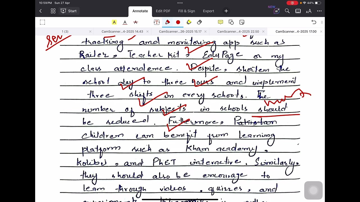Tap the three-dot multitasking control
Image resolution: width=360 pixels, height=202 pixels.
click(x=180, y=3)
